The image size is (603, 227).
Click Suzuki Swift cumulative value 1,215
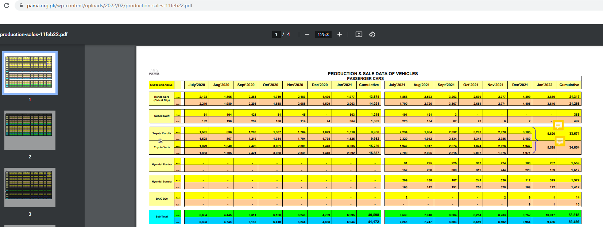click(x=375, y=115)
